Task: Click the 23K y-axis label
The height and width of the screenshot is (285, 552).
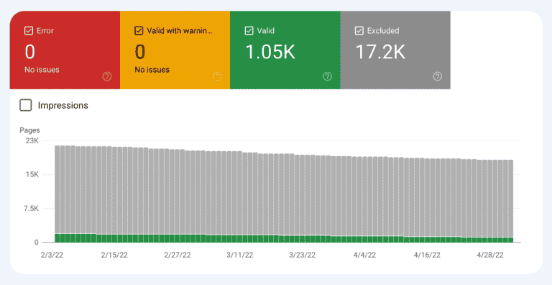Action: (32, 141)
